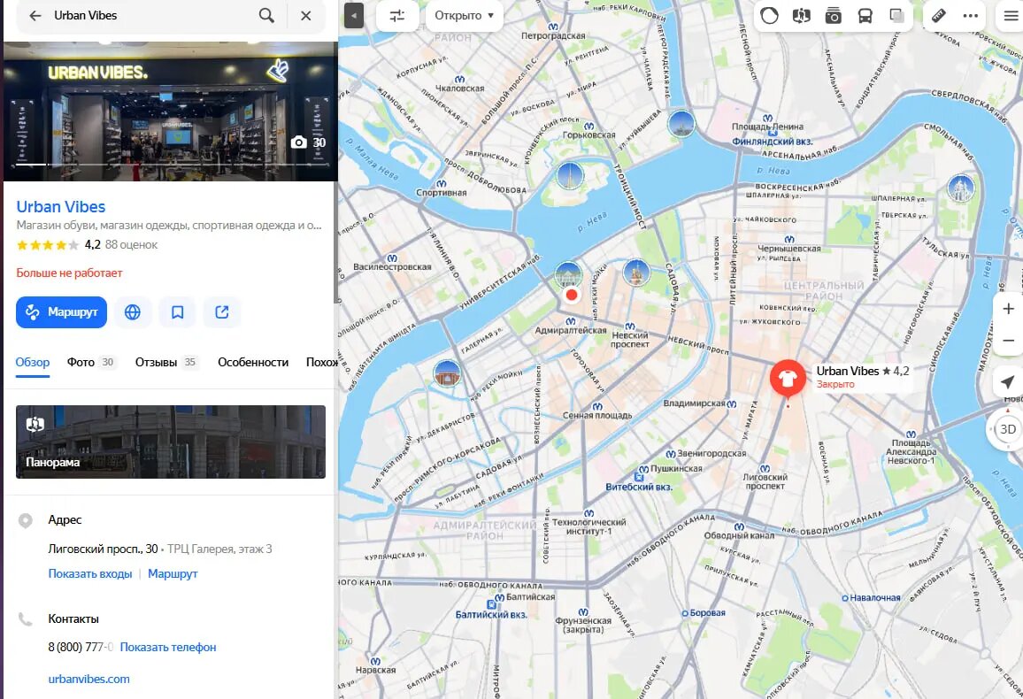Enable street panoramas layer icon
This screenshot has width=1023, height=699.
801,16
